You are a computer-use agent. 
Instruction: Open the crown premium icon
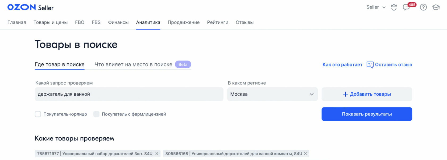(x=394, y=7)
